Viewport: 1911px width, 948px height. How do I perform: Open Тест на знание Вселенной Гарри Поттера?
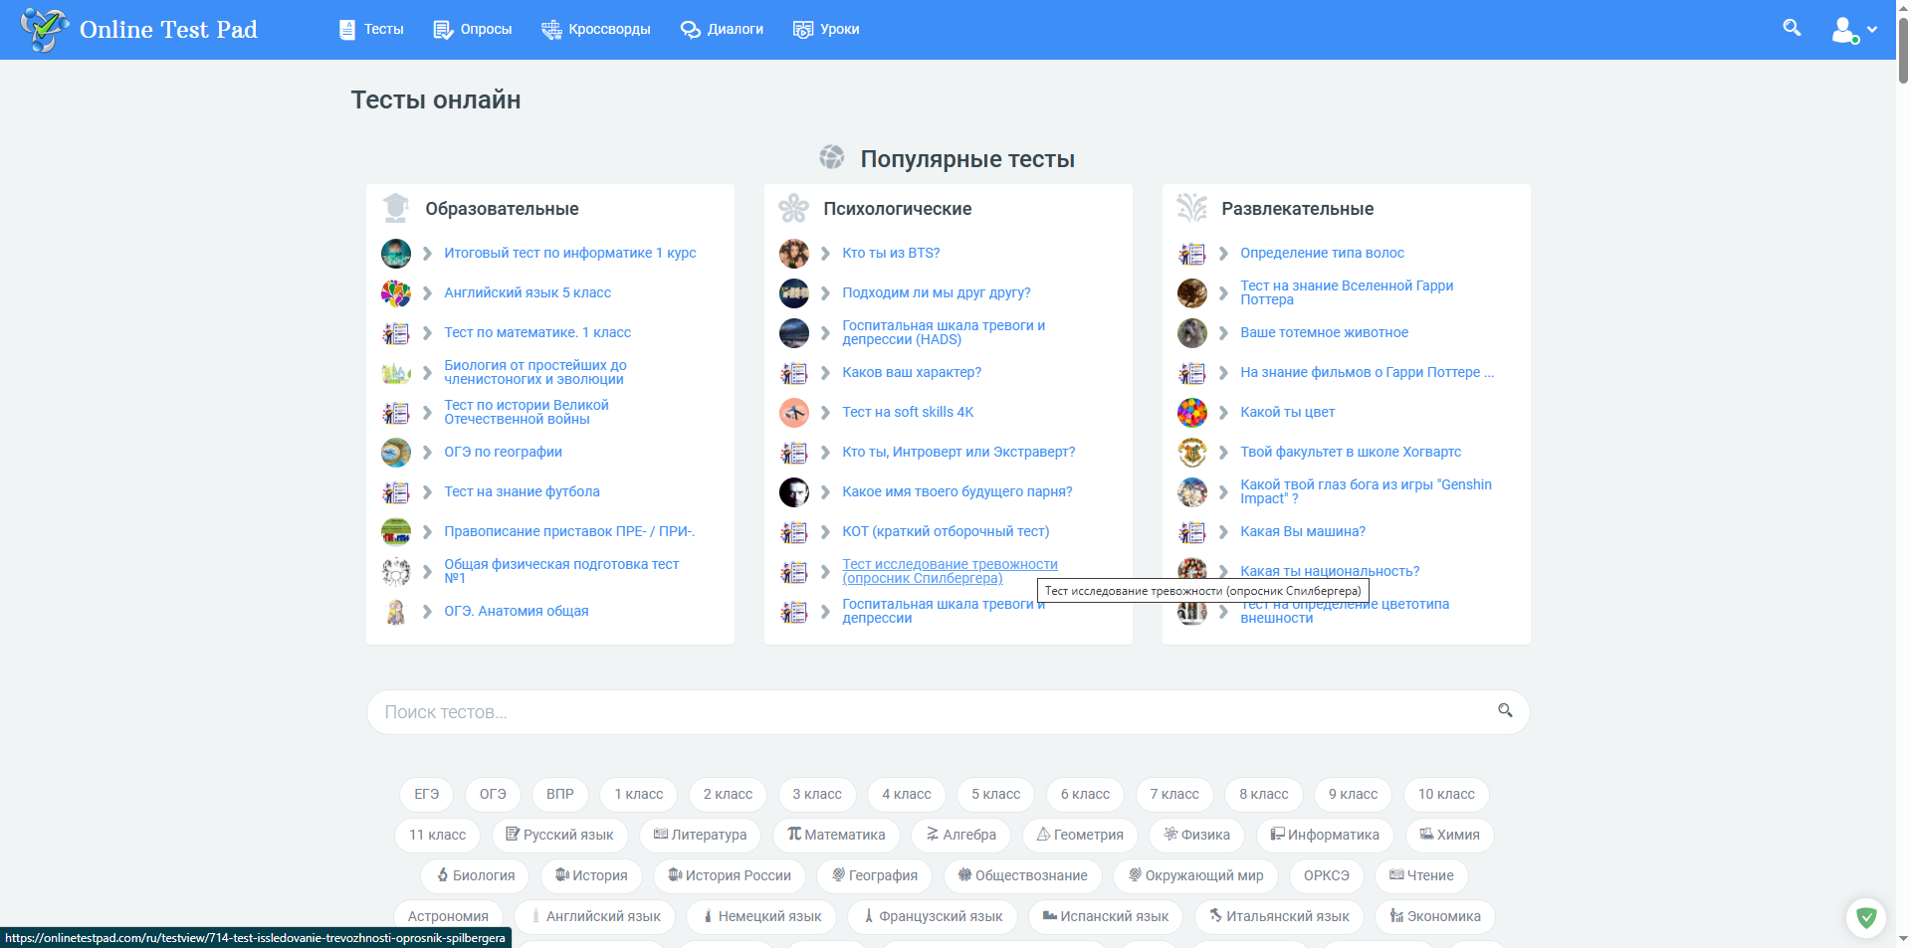click(x=1347, y=292)
